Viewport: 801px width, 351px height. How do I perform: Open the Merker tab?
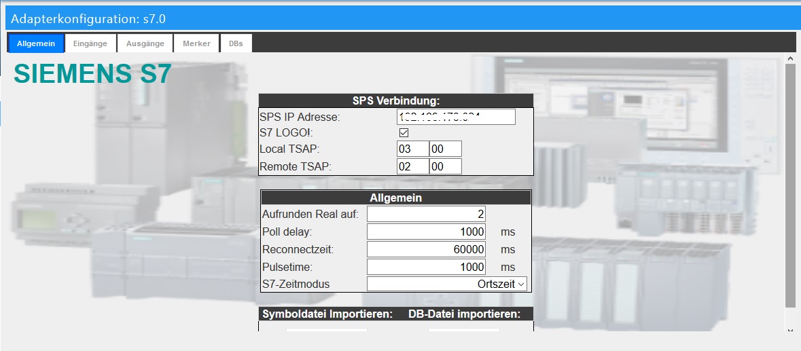[196, 43]
